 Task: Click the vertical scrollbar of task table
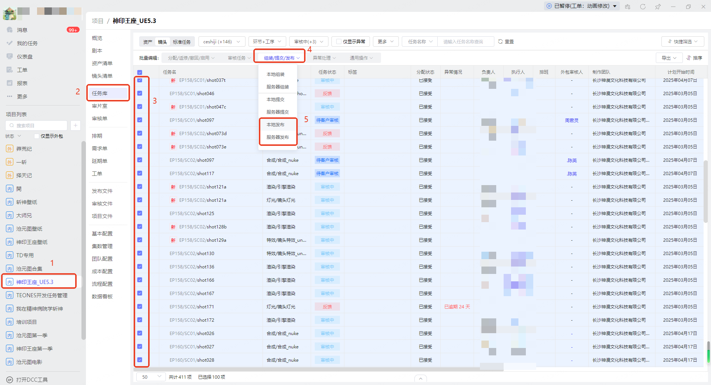(x=705, y=185)
